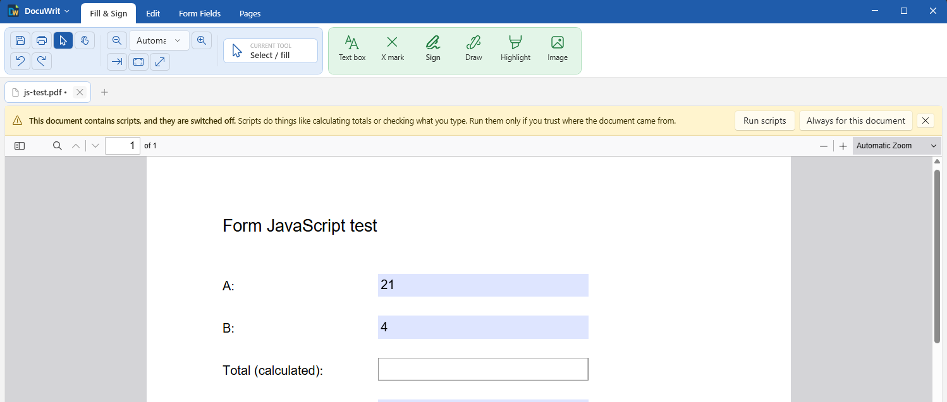Dismiss the scripts warning banner

pos(926,121)
